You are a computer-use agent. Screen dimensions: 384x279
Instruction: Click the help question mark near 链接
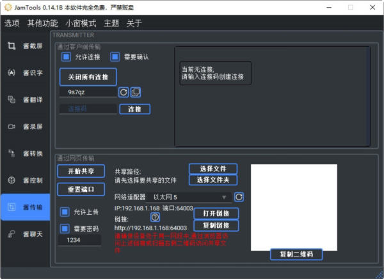click(x=155, y=217)
